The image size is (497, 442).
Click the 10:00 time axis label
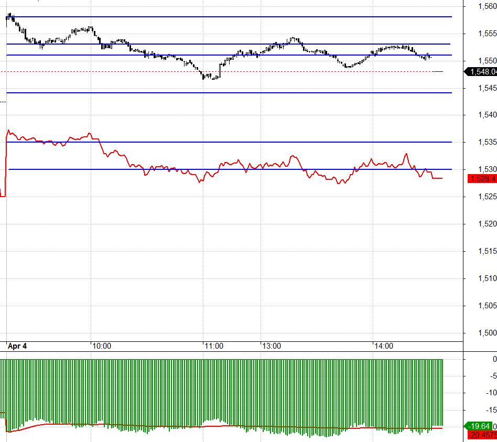101,346
